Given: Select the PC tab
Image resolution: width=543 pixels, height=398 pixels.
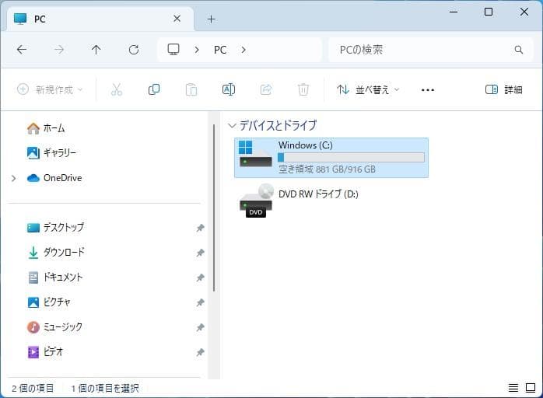Looking at the screenshot, I should (100, 19).
